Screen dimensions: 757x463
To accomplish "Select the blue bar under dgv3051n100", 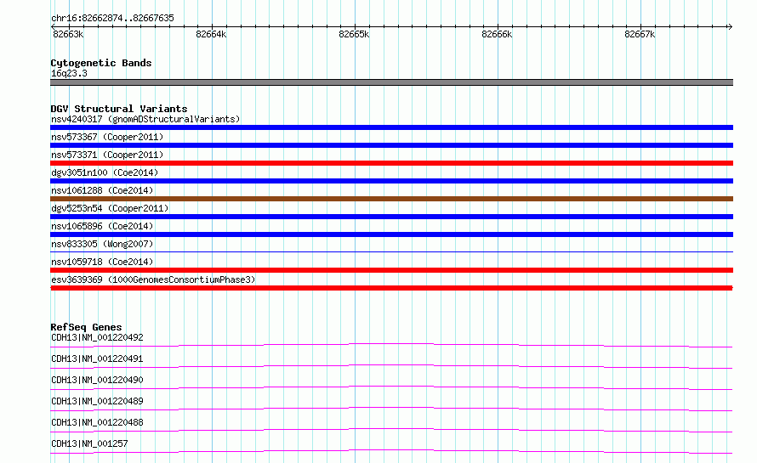I will coord(391,181).
